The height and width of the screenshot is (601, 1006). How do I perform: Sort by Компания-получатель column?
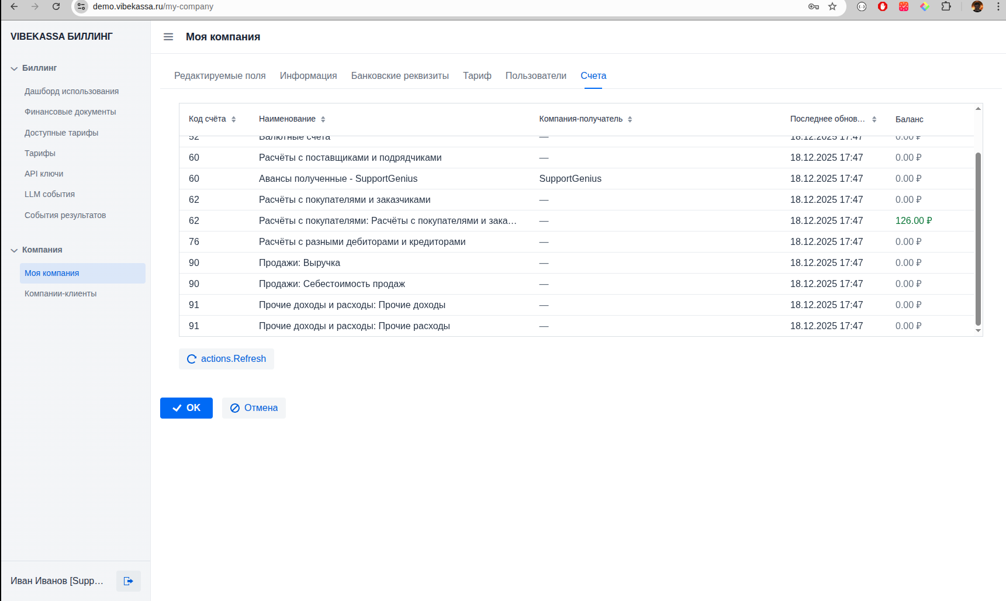coord(630,119)
